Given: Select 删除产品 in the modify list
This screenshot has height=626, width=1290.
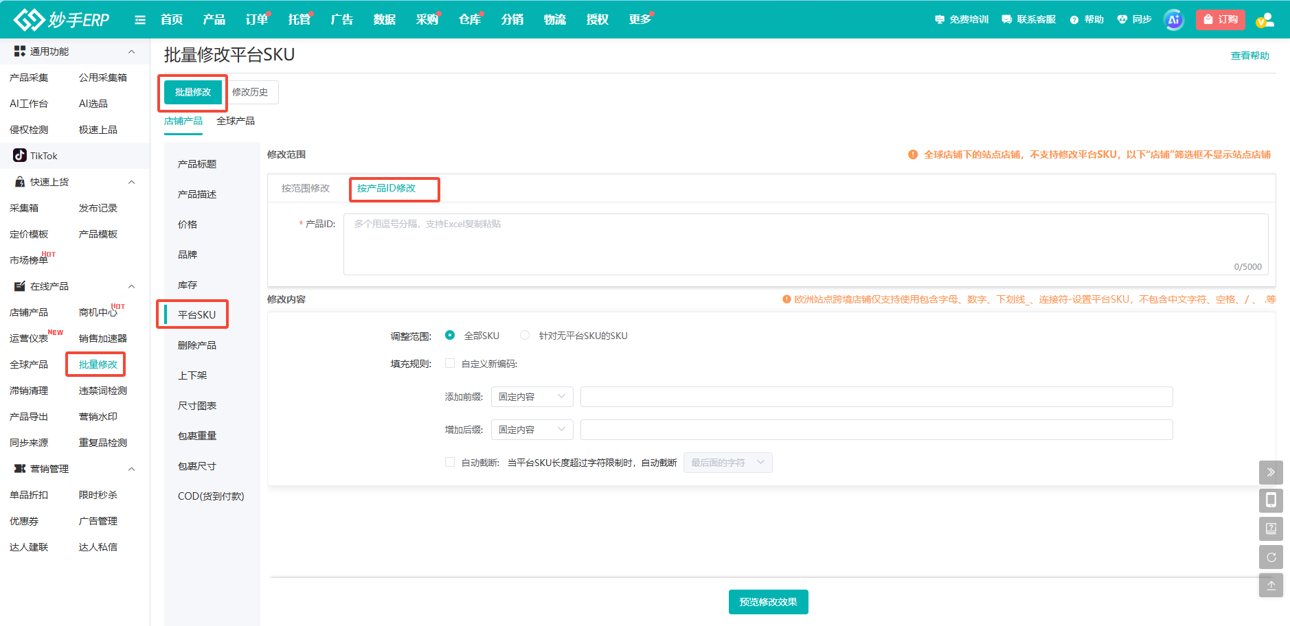Looking at the screenshot, I should coord(197,345).
